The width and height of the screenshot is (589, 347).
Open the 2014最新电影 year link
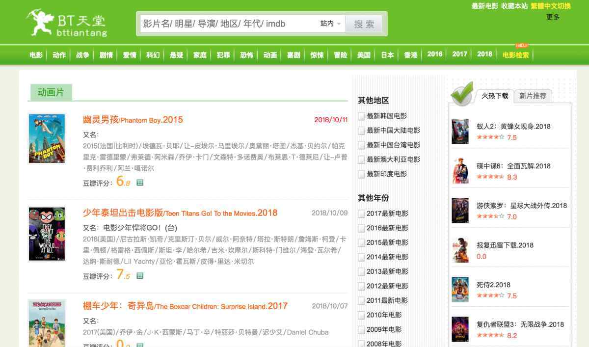point(387,257)
